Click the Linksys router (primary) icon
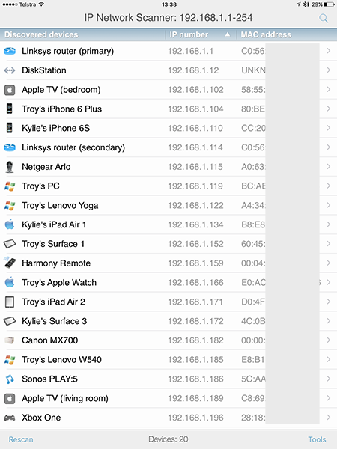 point(10,51)
